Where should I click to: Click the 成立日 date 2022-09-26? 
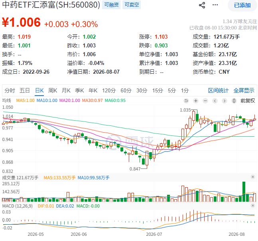pos(36,72)
